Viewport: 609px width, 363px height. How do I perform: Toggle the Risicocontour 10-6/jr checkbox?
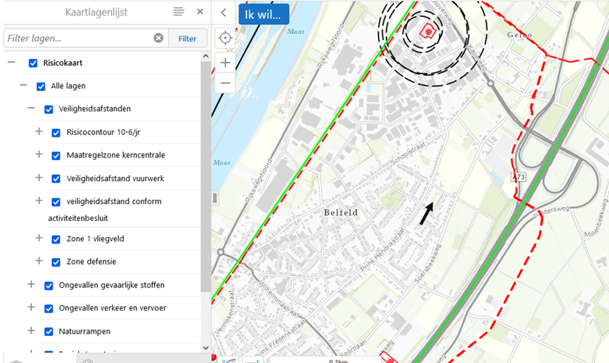[x=56, y=133]
